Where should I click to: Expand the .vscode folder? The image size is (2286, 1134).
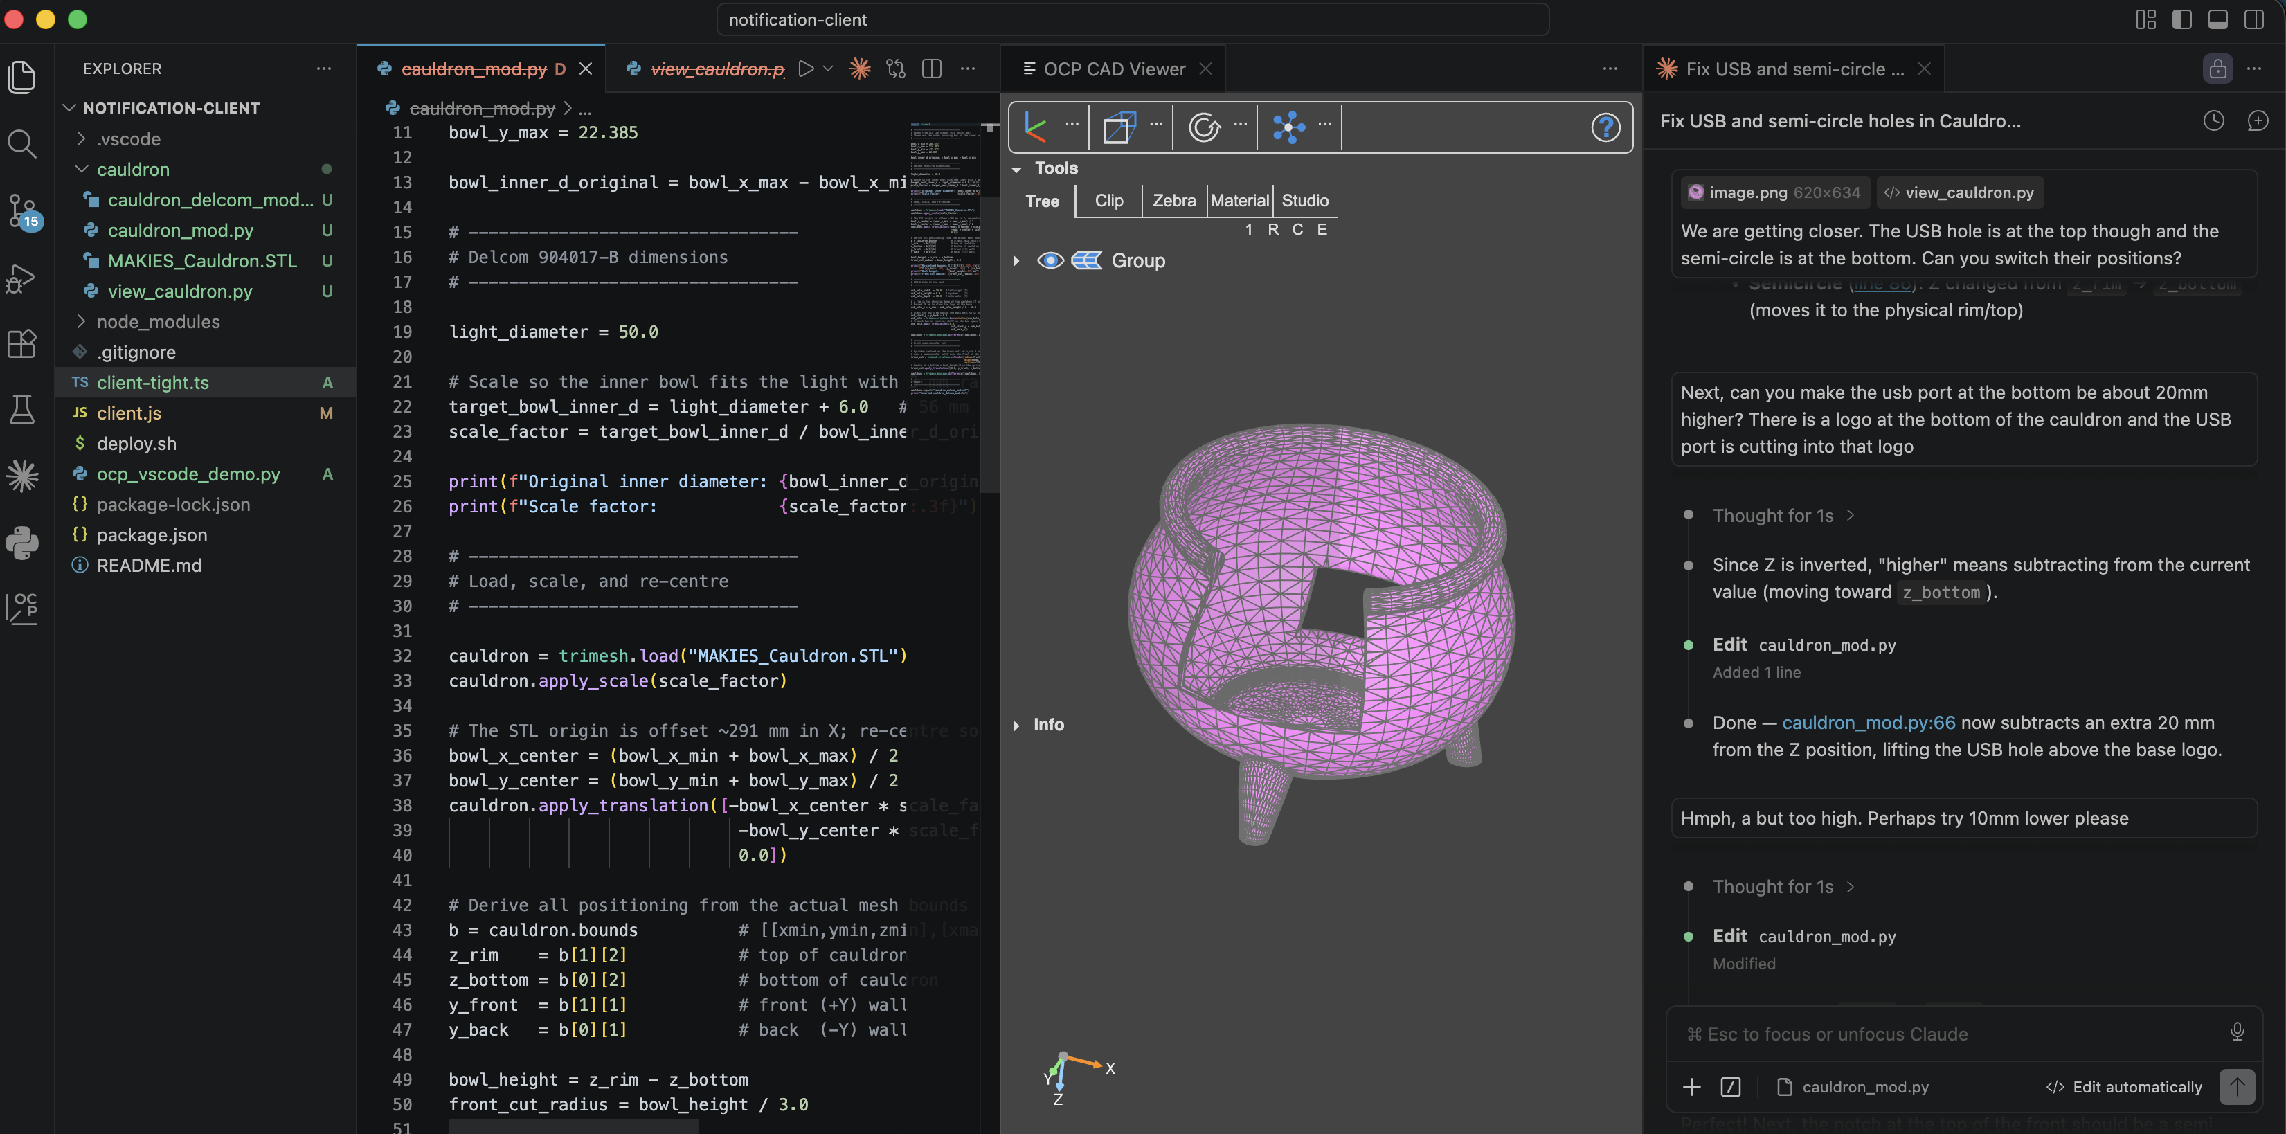coord(82,138)
